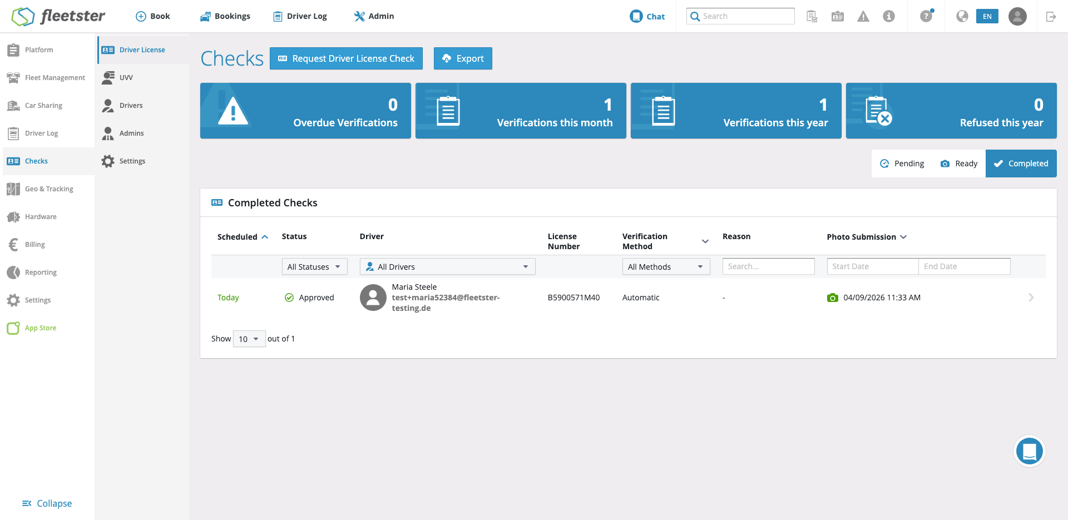Open Fleet Management in the sidebar
The width and height of the screenshot is (1068, 520).
tap(47, 78)
